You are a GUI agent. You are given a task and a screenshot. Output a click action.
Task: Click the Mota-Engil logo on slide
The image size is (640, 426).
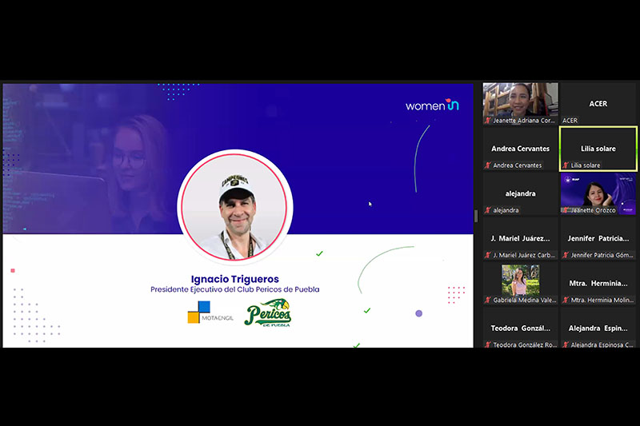tap(210, 313)
